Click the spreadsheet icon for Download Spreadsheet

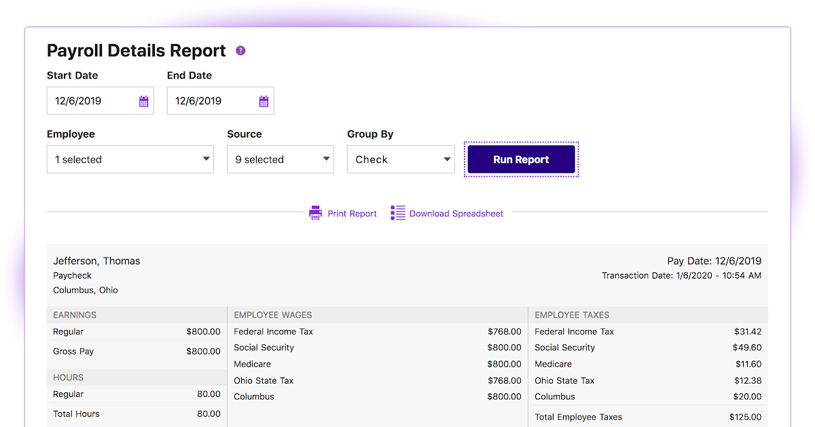(398, 213)
